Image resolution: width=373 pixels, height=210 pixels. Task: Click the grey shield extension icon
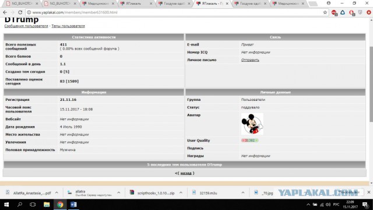coord(360,12)
